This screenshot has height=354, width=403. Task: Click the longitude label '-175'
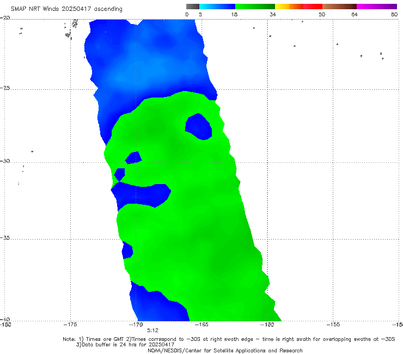[x=70, y=325]
